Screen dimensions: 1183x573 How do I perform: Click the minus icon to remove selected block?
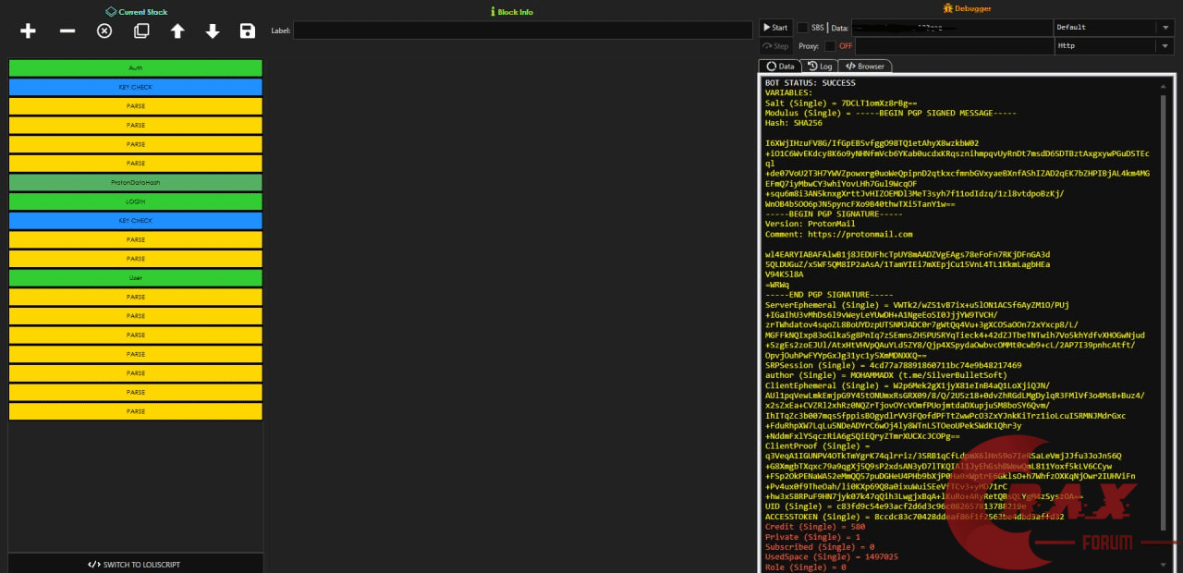coord(67,31)
